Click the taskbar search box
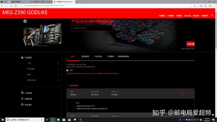217x122 pixels. (25, 120)
